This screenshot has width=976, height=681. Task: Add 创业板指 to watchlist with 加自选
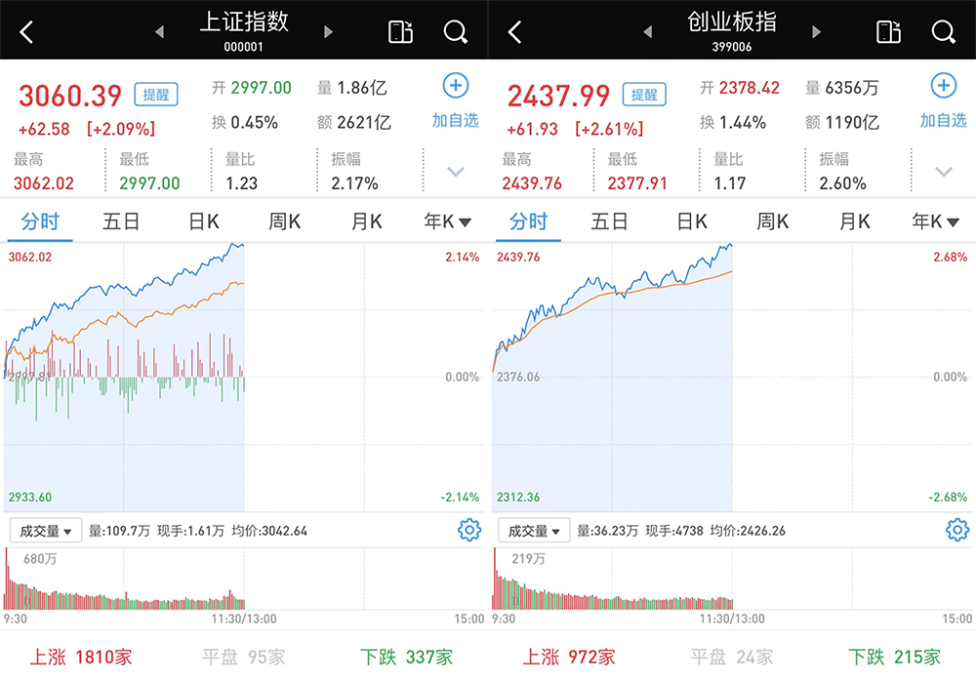click(943, 120)
